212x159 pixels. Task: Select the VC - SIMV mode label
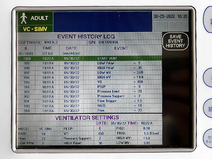35,29
